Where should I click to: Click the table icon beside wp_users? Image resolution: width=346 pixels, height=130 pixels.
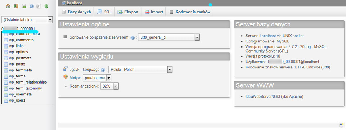pyautogui.click(x=6, y=100)
